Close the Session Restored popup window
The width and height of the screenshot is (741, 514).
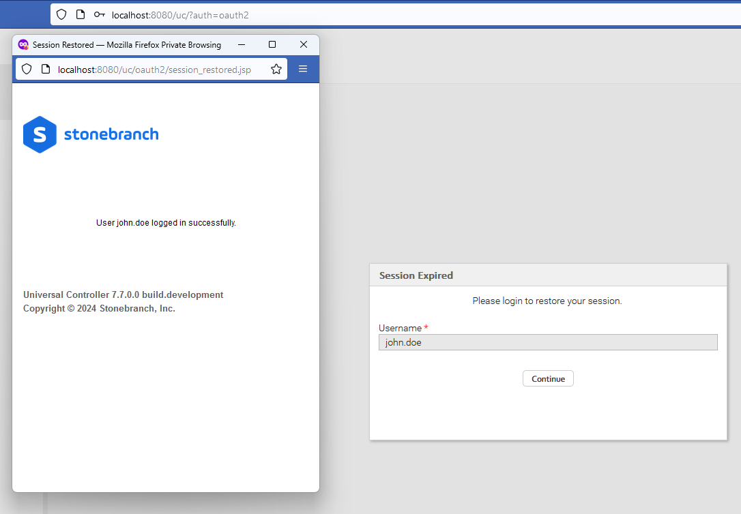coord(304,44)
